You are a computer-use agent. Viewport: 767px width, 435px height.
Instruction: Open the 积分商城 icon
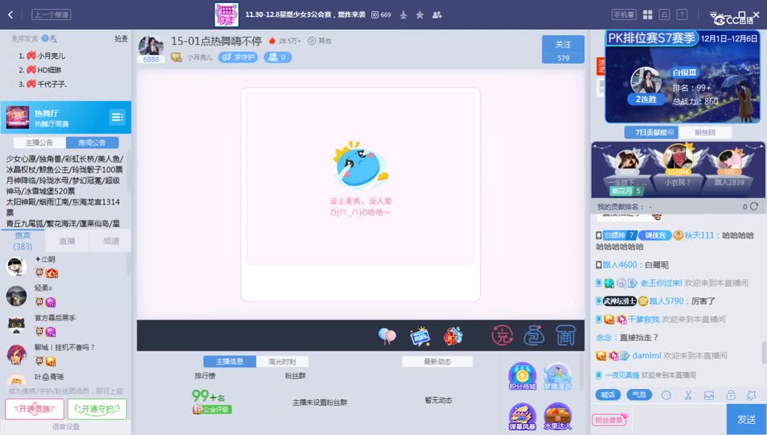pos(522,376)
